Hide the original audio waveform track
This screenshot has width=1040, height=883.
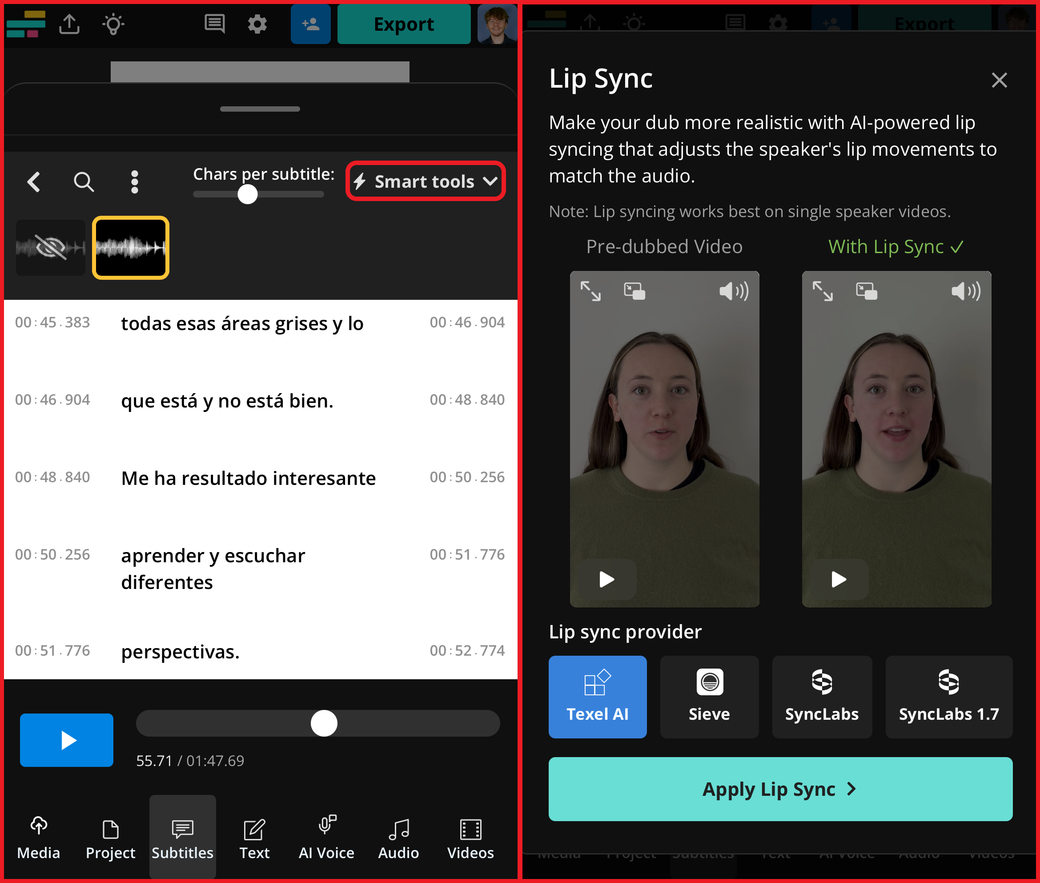[50, 247]
